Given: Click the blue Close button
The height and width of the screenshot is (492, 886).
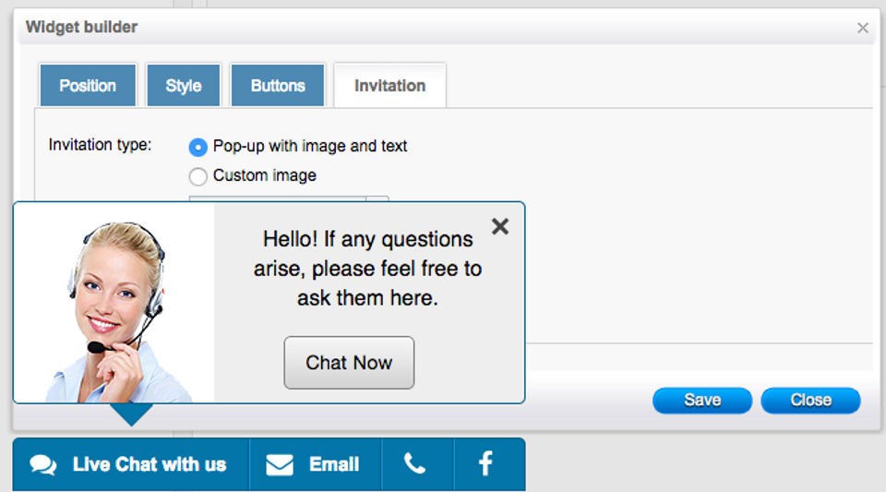Looking at the screenshot, I should [810, 401].
